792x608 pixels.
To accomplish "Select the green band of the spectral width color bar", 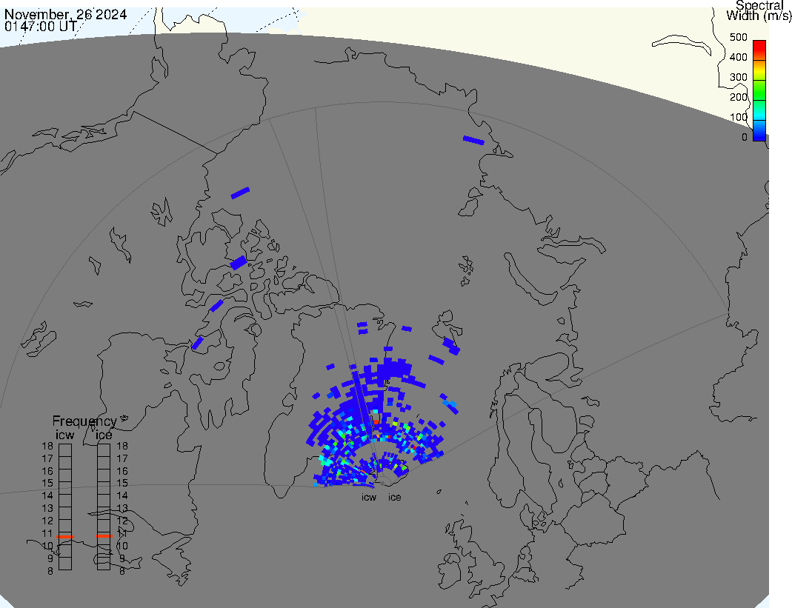I will point(759,90).
